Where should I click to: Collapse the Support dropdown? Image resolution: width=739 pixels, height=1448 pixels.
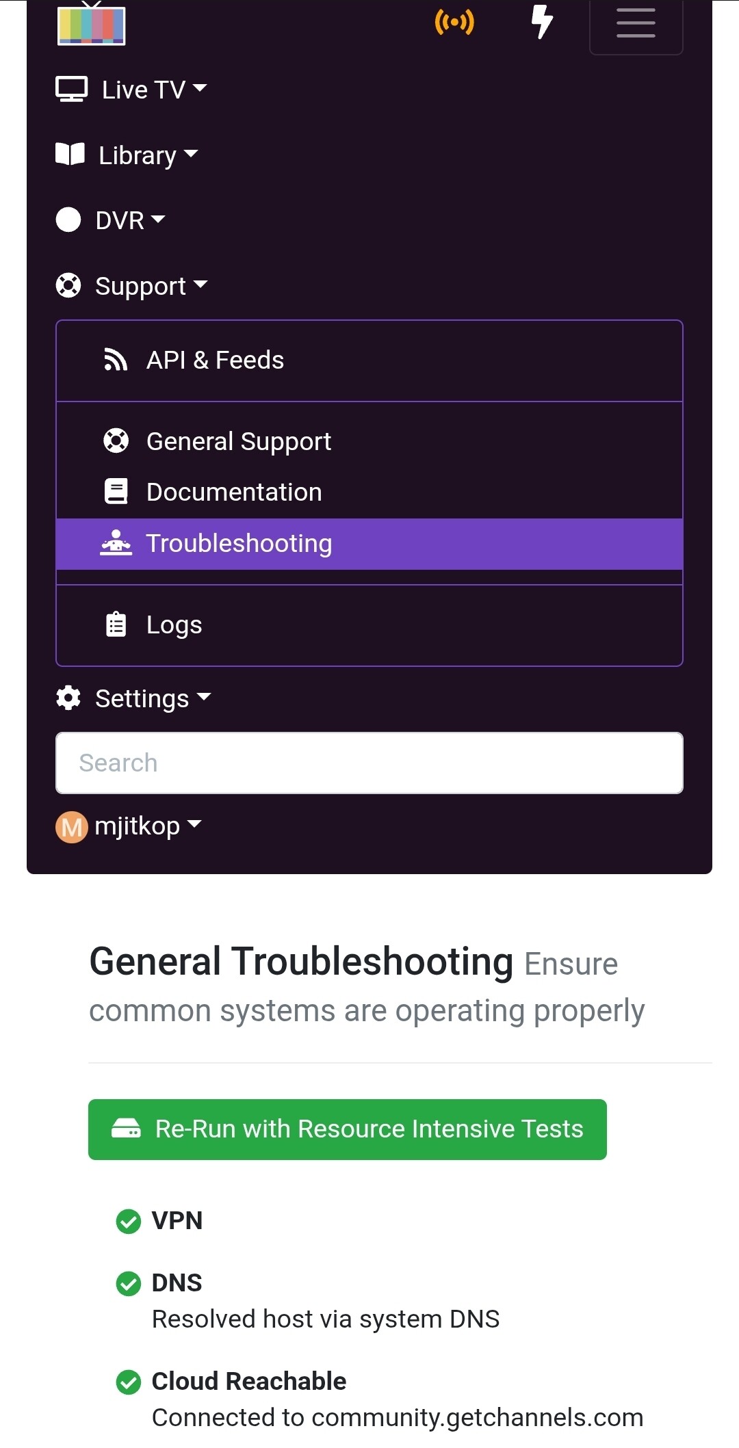point(131,286)
